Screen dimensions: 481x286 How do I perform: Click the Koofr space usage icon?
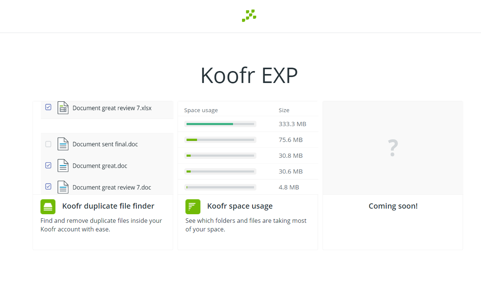pos(192,206)
